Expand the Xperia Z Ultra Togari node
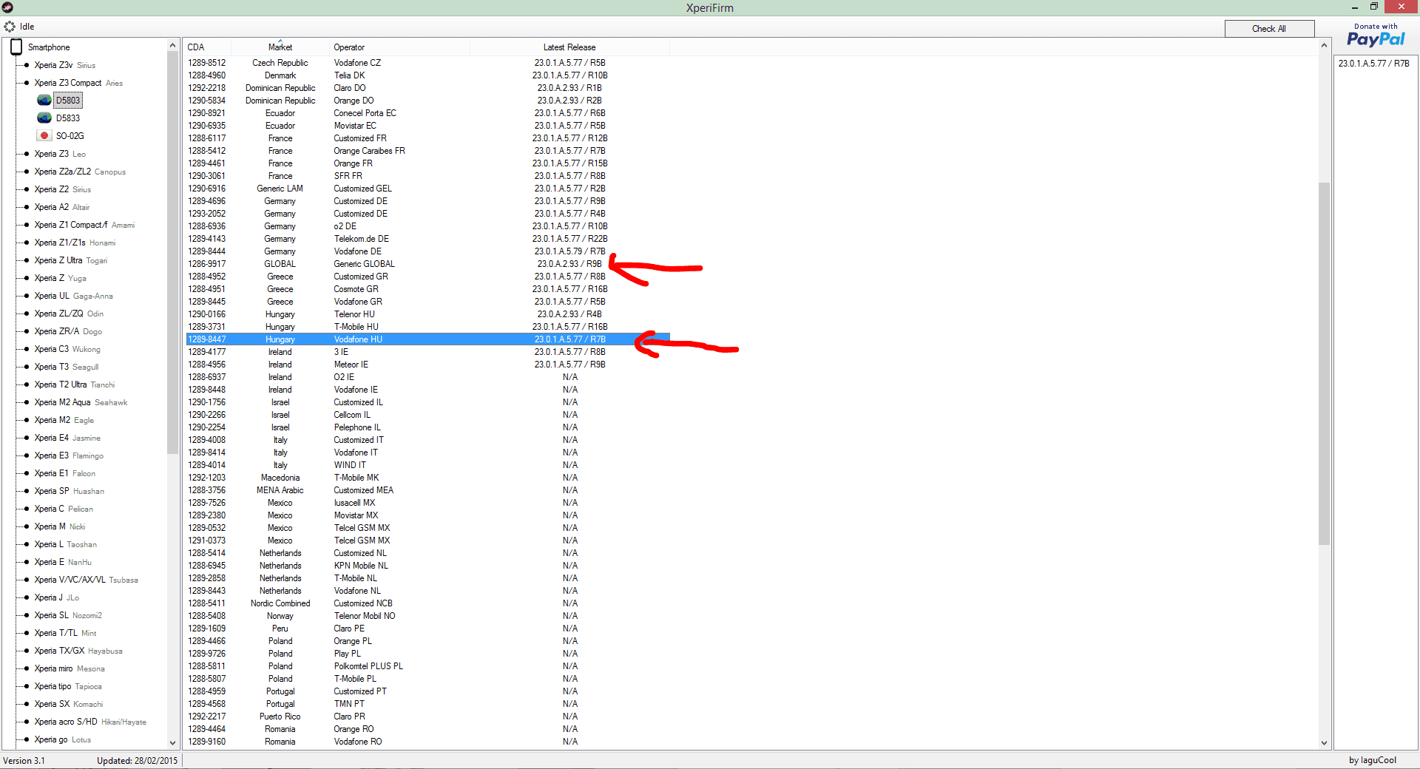Viewport: 1420px width, 769px height. pos(27,260)
